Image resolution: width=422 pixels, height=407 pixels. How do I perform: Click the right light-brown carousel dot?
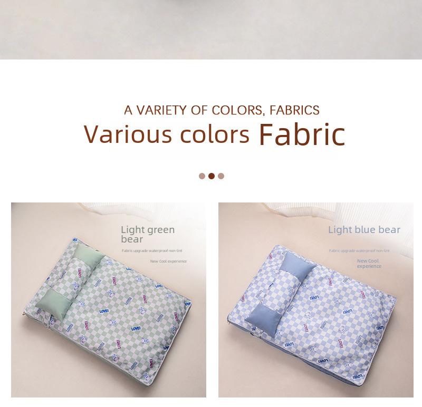click(221, 176)
